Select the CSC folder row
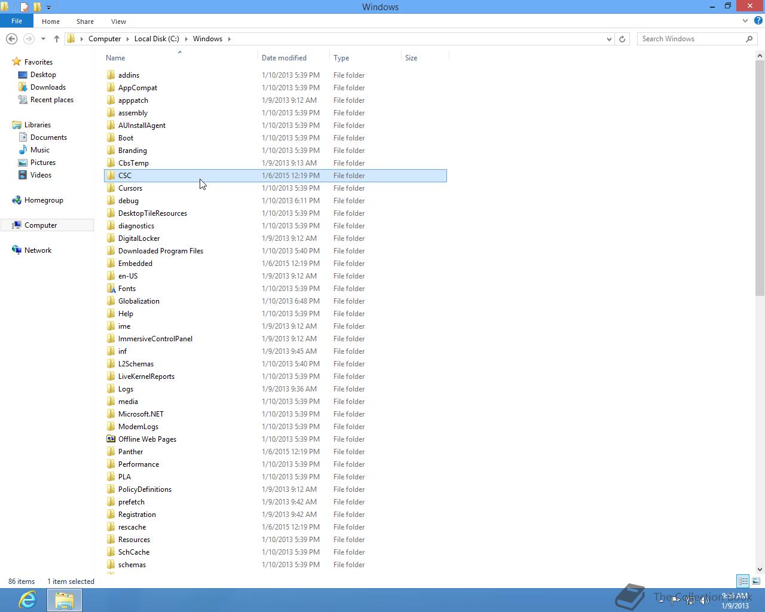 pyautogui.click(x=276, y=176)
